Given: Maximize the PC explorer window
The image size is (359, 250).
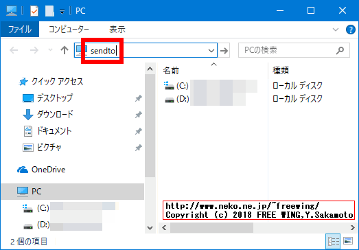Looking at the screenshot, I should pos(311,10).
